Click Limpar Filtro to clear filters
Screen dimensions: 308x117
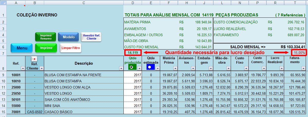point(71,48)
